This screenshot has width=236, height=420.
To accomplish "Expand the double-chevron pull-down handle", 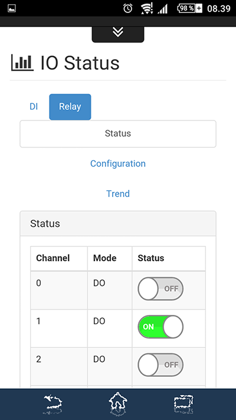I will (118, 32).
